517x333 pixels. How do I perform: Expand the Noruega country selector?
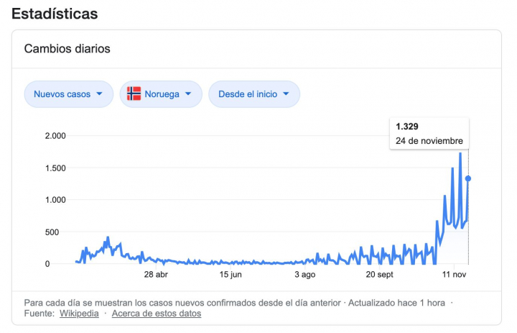click(x=160, y=94)
